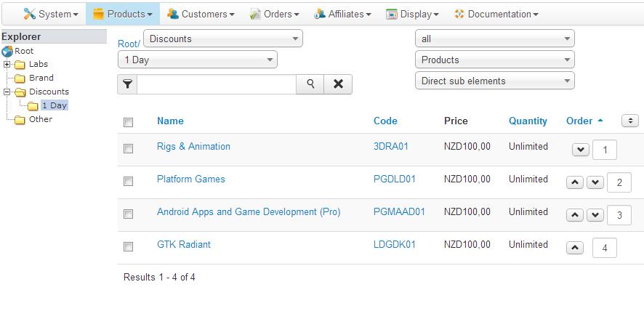The image size is (644, 319).
Task: Open the Products menu
Action: coord(123,14)
